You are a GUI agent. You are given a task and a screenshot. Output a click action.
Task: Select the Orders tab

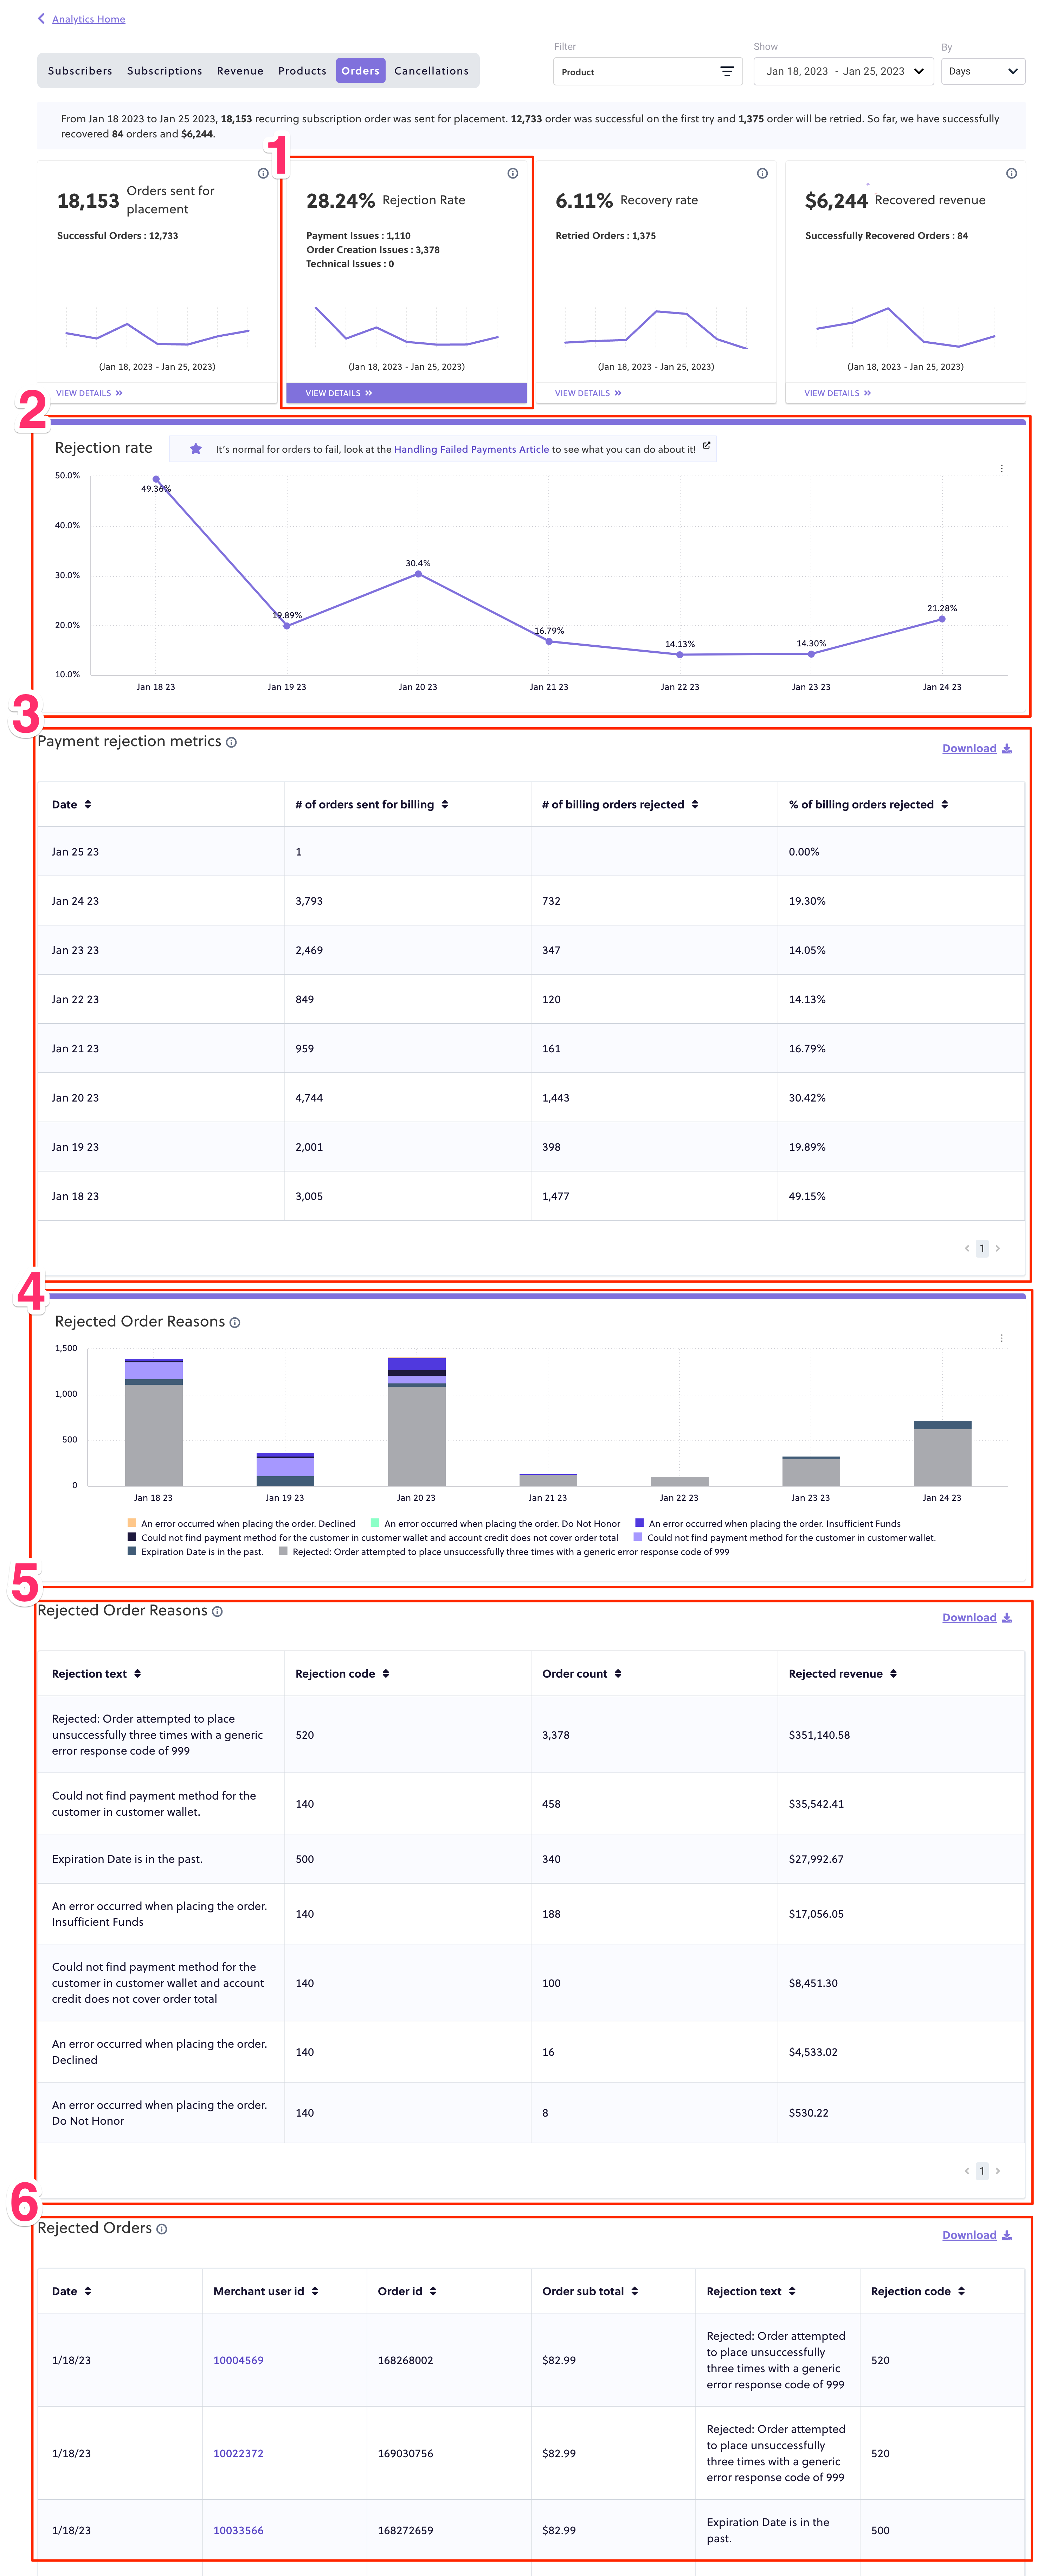pyautogui.click(x=360, y=71)
